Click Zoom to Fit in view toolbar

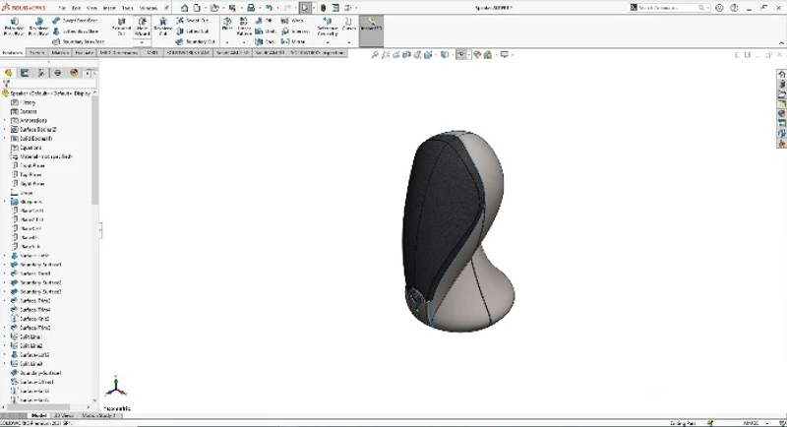(x=375, y=55)
